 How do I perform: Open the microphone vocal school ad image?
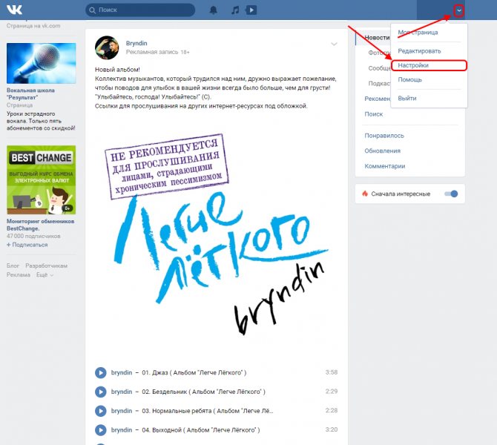click(42, 63)
